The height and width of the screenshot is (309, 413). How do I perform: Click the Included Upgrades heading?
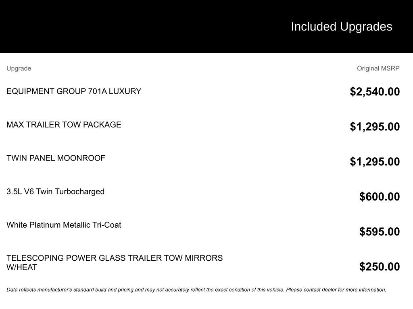341,27
